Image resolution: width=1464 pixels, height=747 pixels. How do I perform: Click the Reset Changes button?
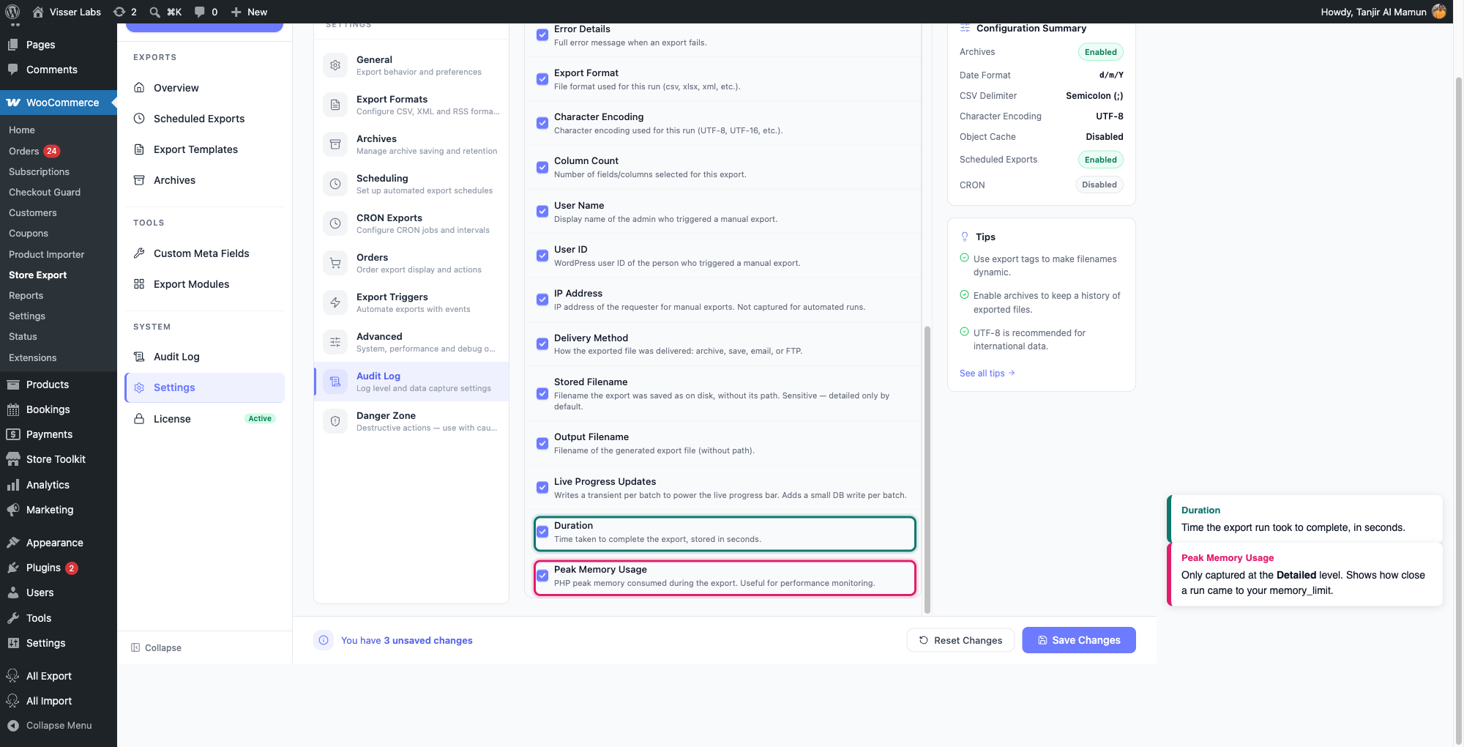tap(960, 640)
